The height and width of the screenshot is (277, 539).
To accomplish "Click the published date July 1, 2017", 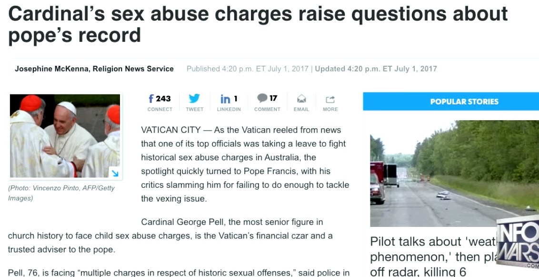I will 288,69.
